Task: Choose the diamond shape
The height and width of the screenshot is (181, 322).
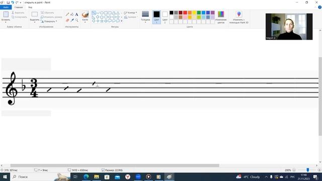Action: pyautogui.click(x=98, y=17)
